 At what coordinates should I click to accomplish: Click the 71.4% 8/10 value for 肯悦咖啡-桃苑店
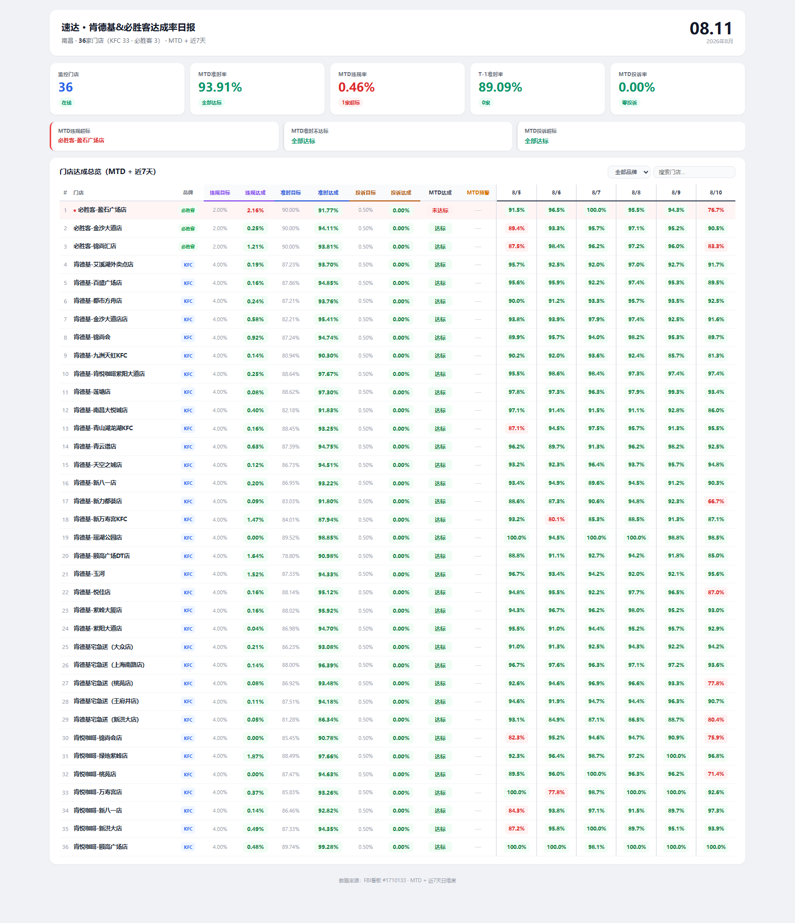(716, 774)
